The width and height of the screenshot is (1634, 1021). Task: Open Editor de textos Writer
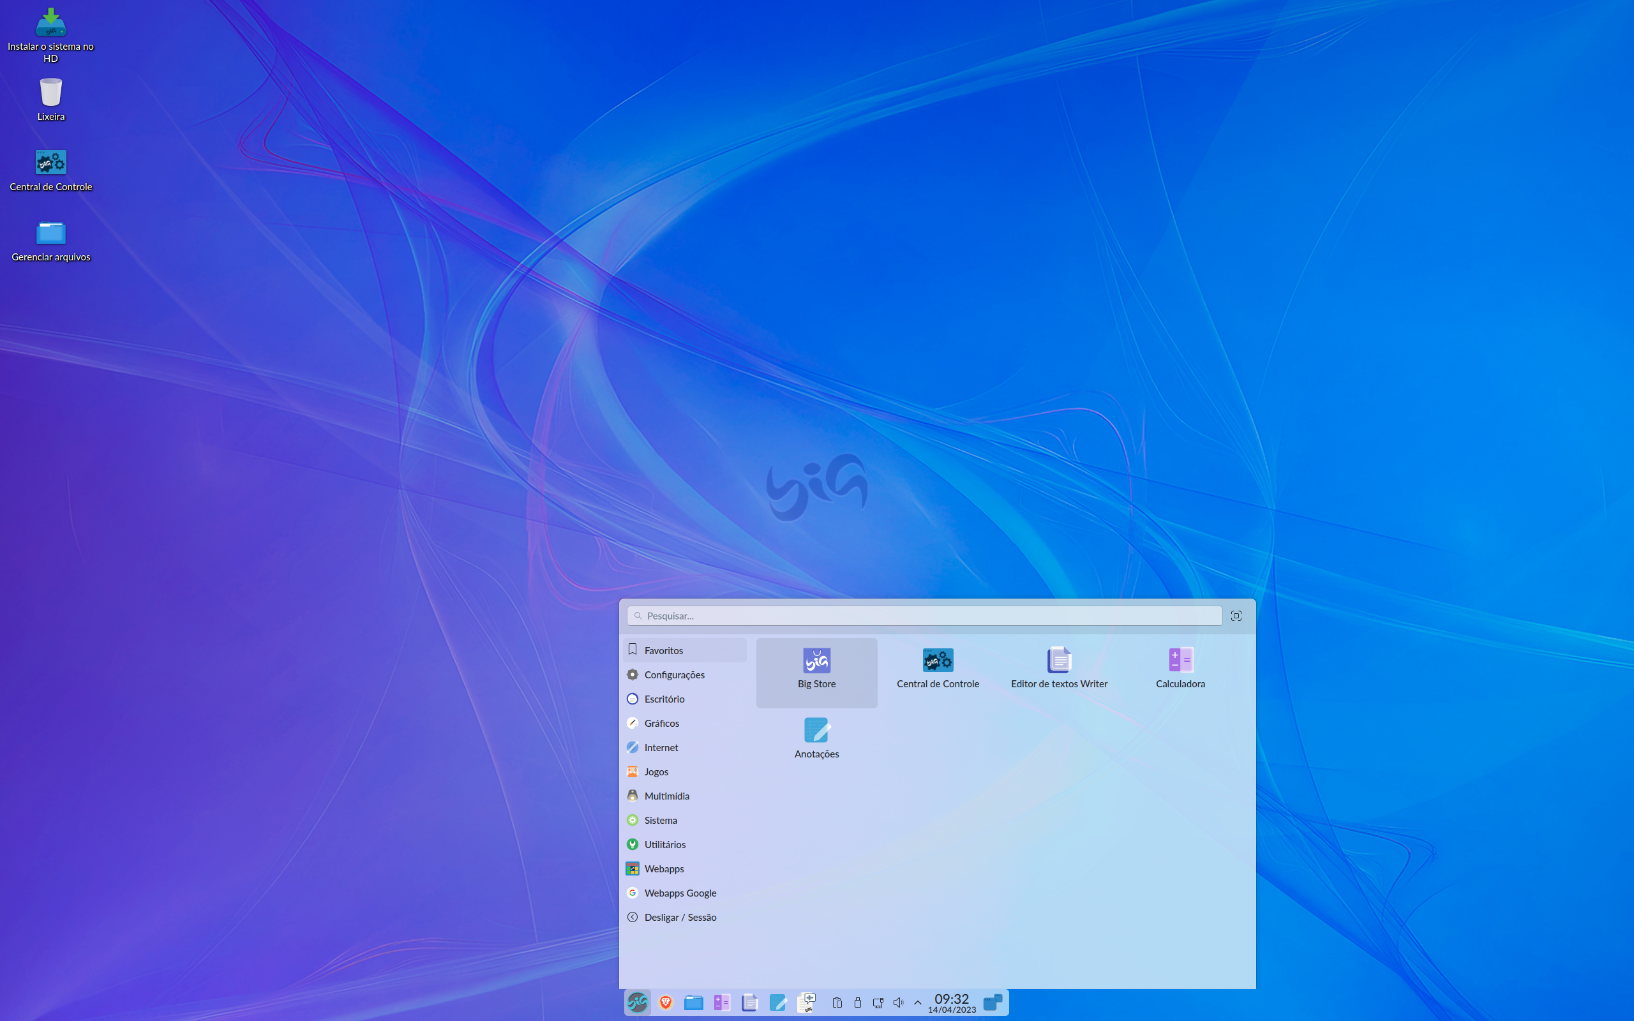(x=1059, y=672)
